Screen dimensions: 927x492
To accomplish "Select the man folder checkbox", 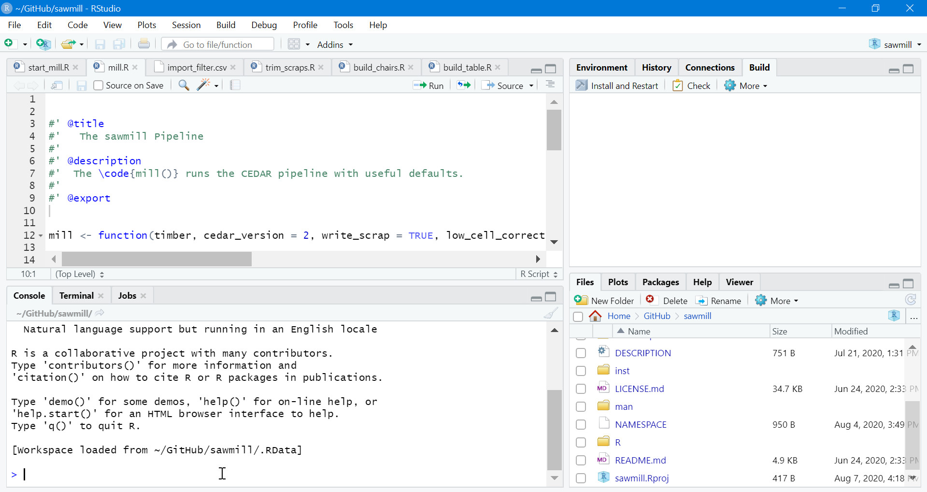I will tap(581, 407).
